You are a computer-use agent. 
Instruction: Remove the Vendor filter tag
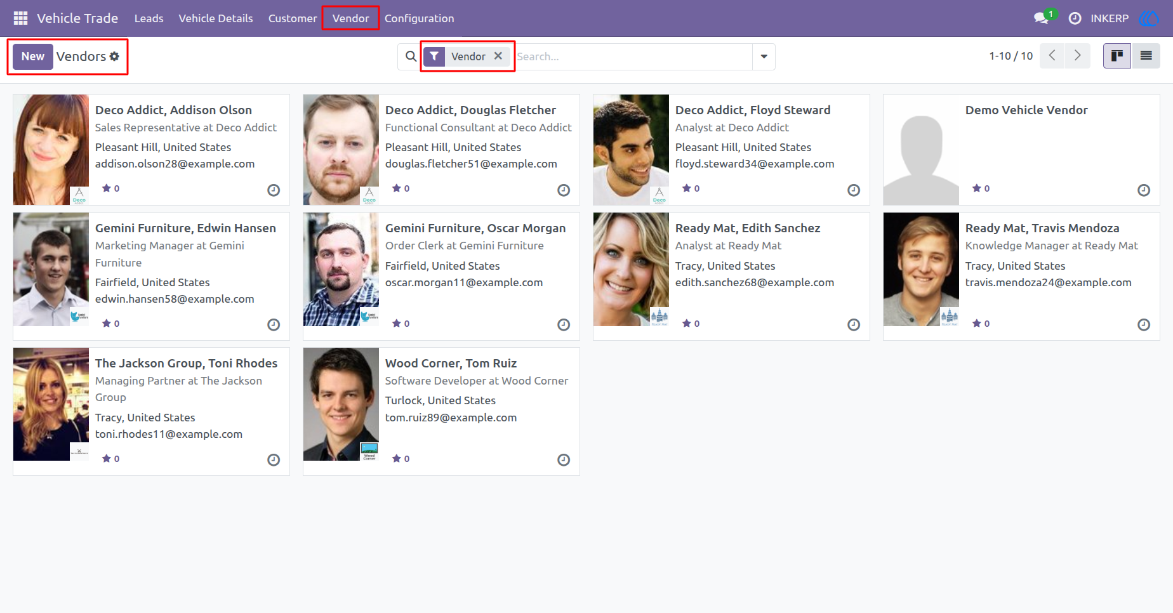pyautogui.click(x=498, y=56)
